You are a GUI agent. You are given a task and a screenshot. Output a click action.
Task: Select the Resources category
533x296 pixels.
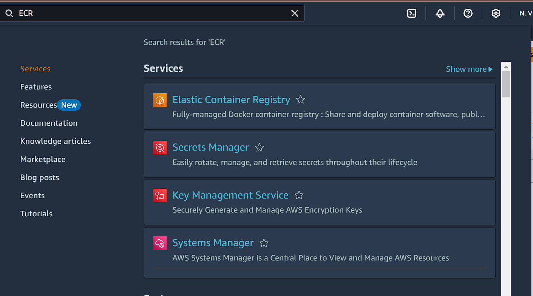(x=39, y=105)
